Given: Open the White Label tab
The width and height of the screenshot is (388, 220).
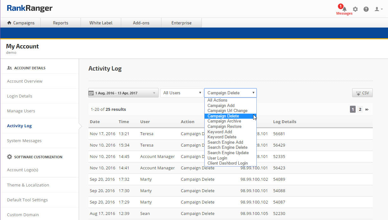Looking at the screenshot, I should point(101,23).
